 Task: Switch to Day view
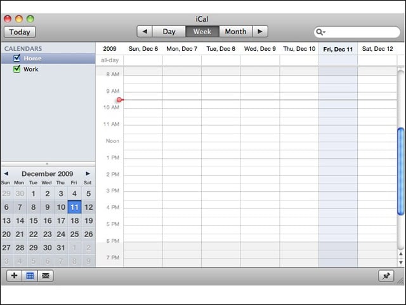coord(169,31)
